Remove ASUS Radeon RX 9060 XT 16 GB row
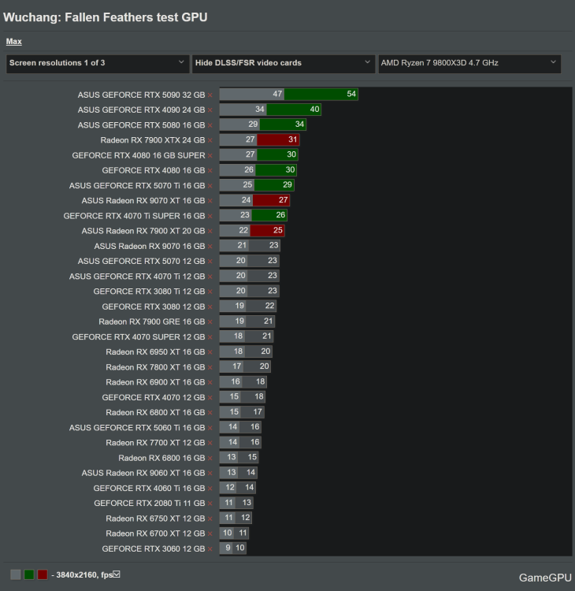Screen dimensions: 575x591 pyautogui.click(x=210, y=474)
